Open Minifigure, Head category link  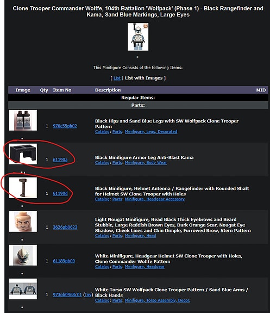[141, 236]
